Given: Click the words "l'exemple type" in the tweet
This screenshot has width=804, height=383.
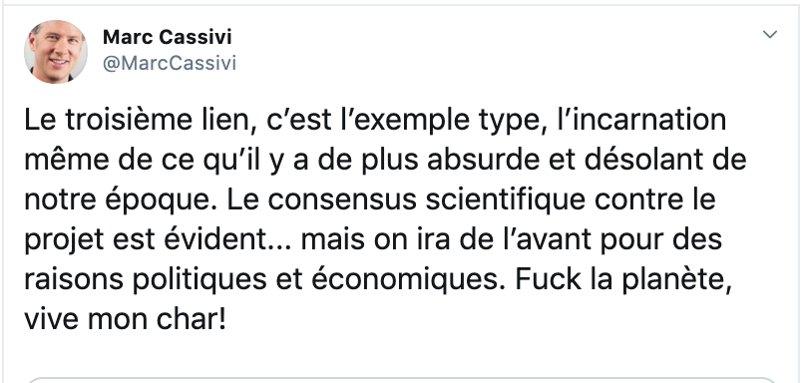Looking at the screenshot, I should [415, 121].
